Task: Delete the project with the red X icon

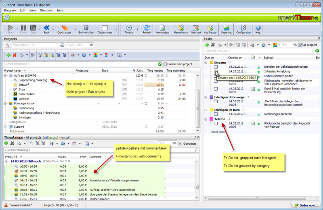Action: coord(15,55)
